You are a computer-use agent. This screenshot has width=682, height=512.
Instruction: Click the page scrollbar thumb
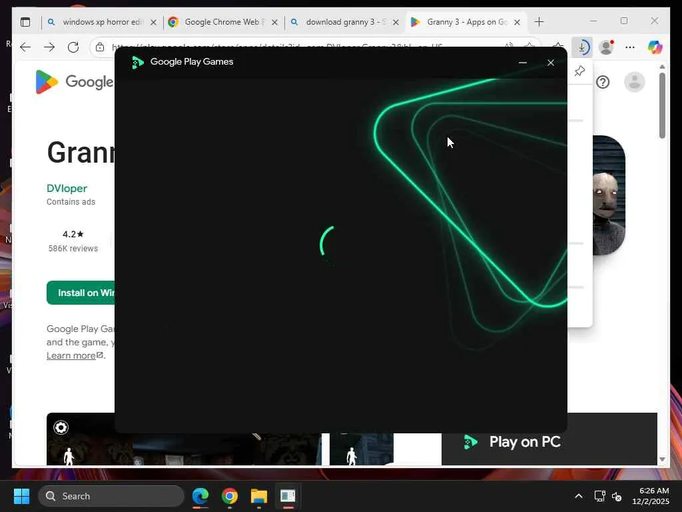662,106
